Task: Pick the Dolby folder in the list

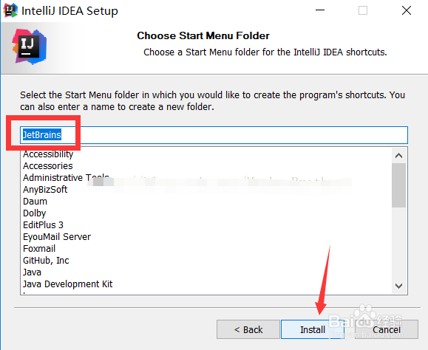Action: 35,213
